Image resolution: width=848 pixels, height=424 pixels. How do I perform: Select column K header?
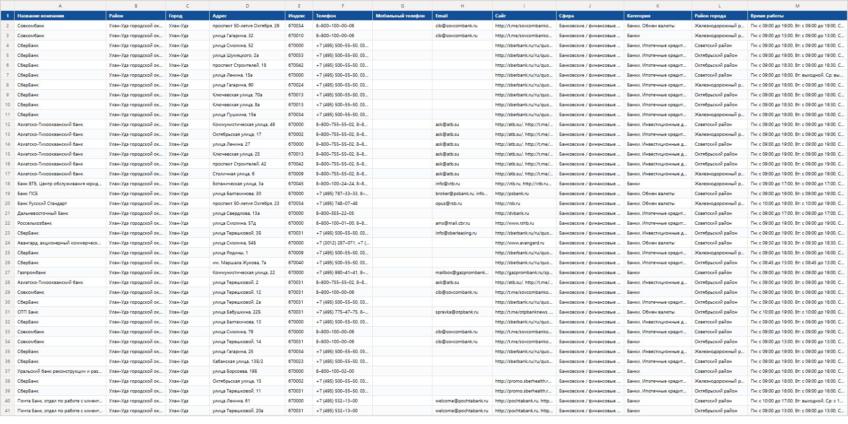[658, 6]
